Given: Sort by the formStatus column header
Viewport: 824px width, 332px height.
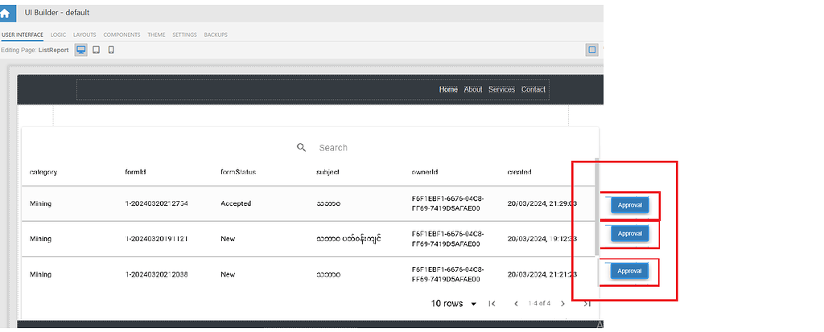Looking at the screenshot, I should tap(238, 172).
